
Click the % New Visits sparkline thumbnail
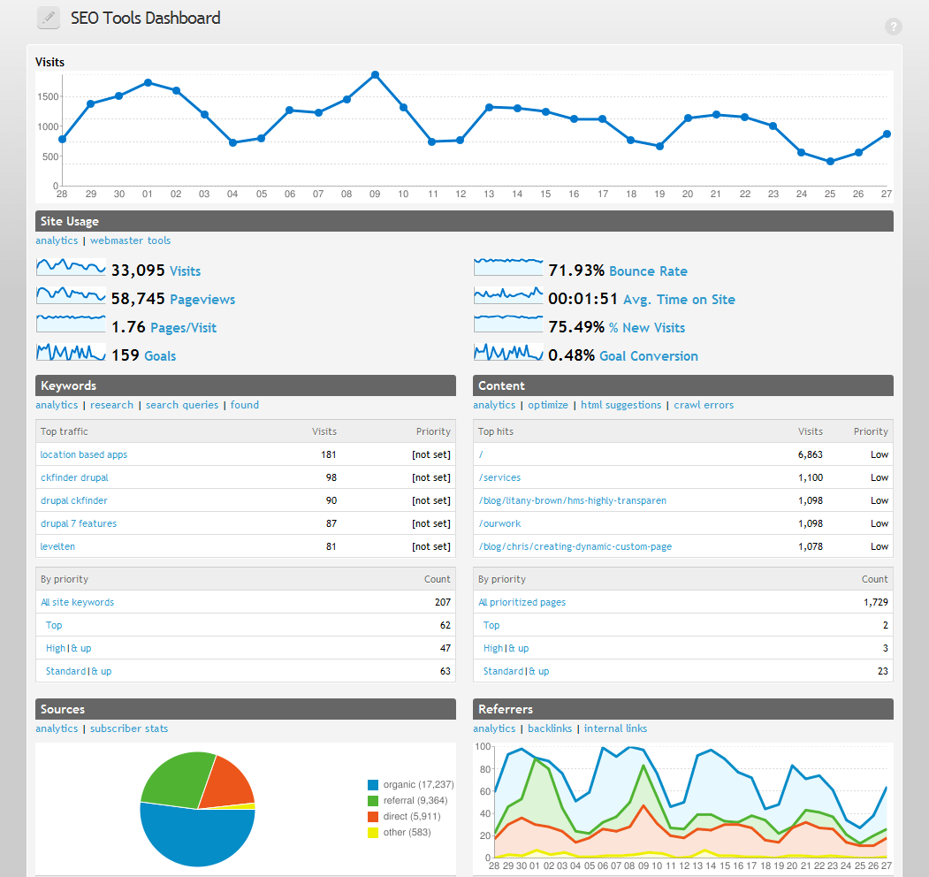point(507,323)
